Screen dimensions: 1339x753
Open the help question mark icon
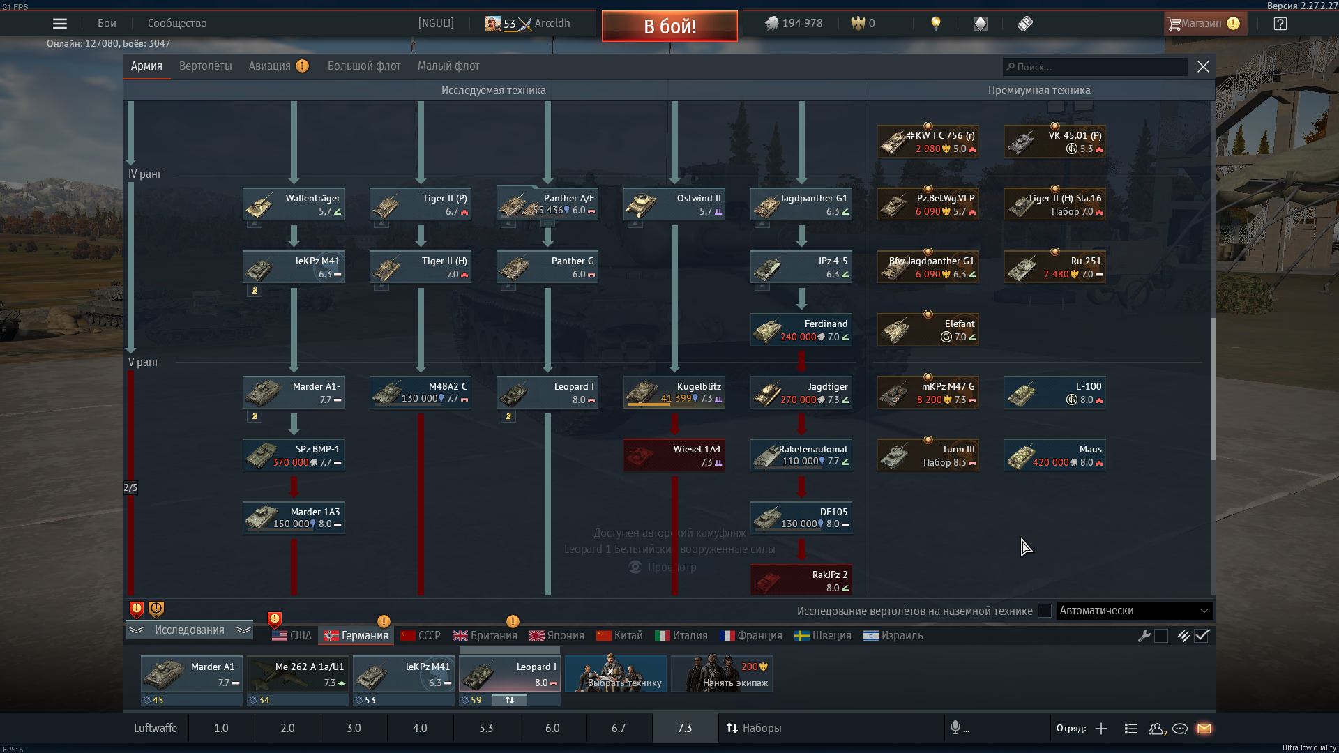tap(1280, 24)
